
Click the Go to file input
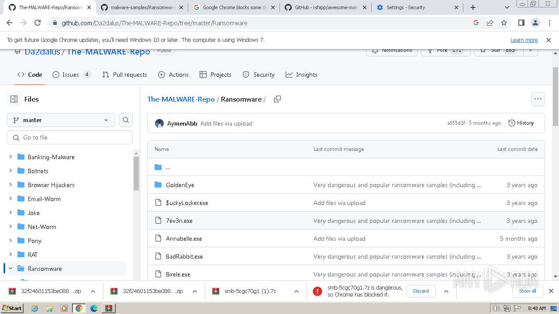70,137
